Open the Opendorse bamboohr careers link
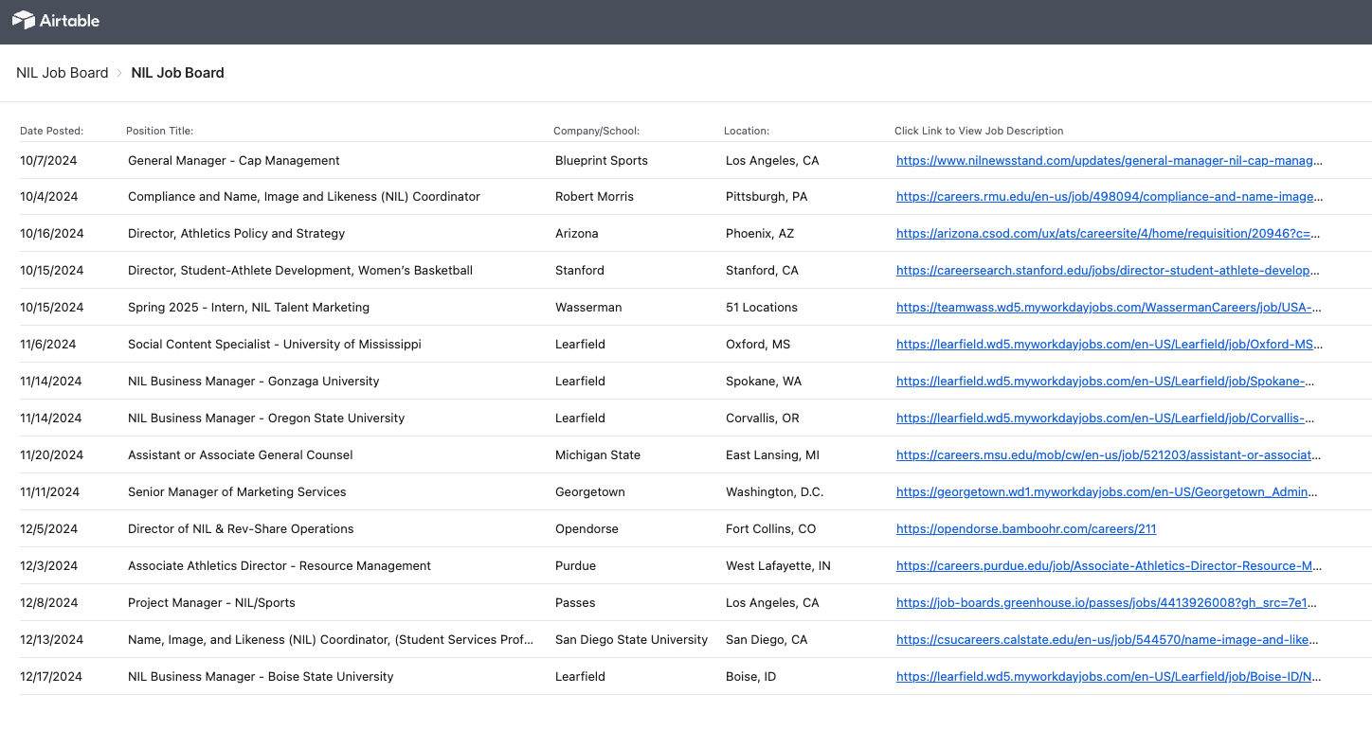This screenshot has height=730, width=1372. click(x=1026, y=528)
